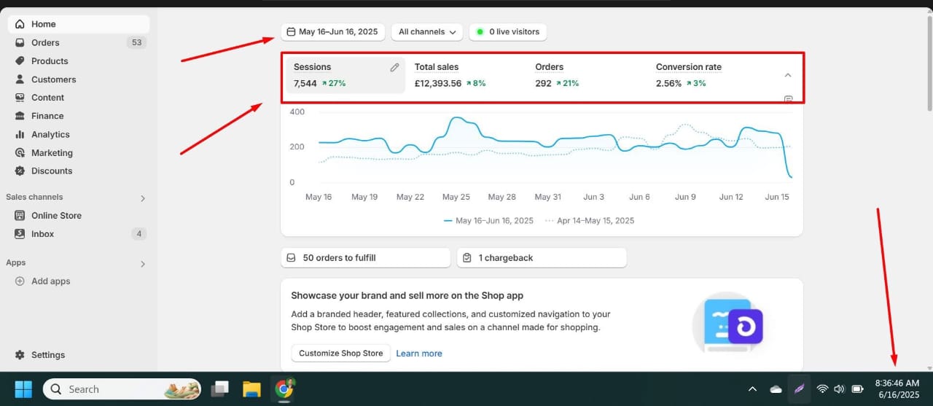Open Analytics from the sidebar menu

point(50,135)
